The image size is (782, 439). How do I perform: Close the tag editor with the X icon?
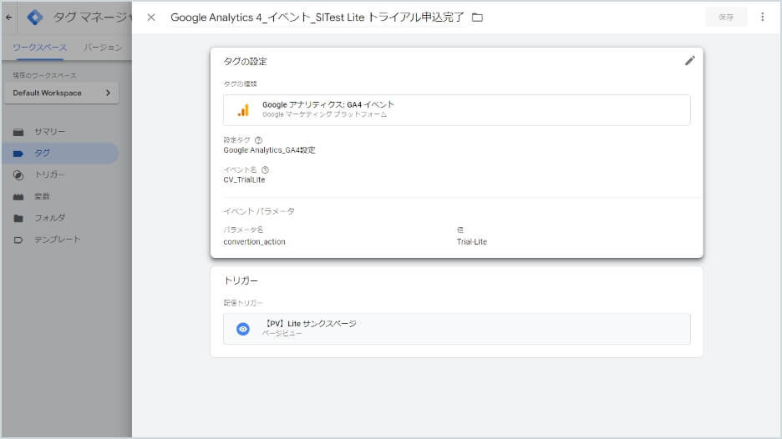click(151, 18)
